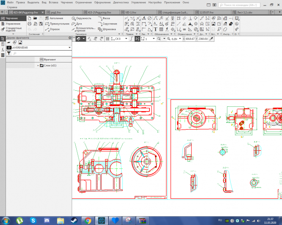Image resolution: width=282 pixels, height=225 pixels.
Task: Click the Дуга arc tool
Action: tap(79, 24)
